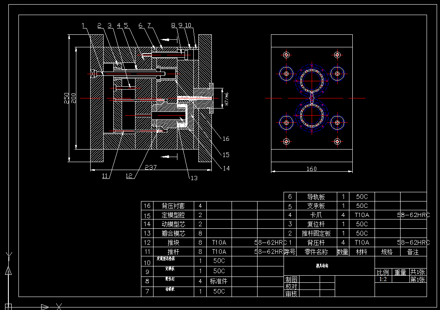
Task: Click the 50C material in row 10
Action: [219, 261]
